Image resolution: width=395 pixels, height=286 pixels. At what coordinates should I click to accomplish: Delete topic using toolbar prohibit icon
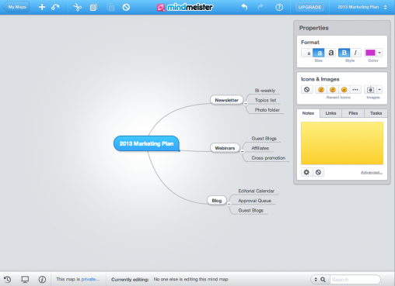click(x=126, y=7)
